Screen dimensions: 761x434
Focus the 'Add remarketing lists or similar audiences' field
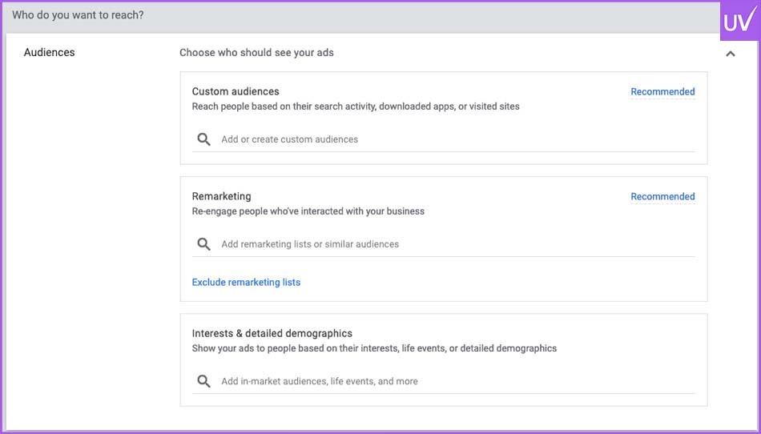coord(444,244)
